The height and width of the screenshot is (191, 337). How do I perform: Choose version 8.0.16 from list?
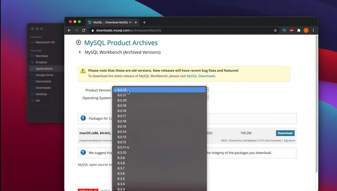[159, 121]
